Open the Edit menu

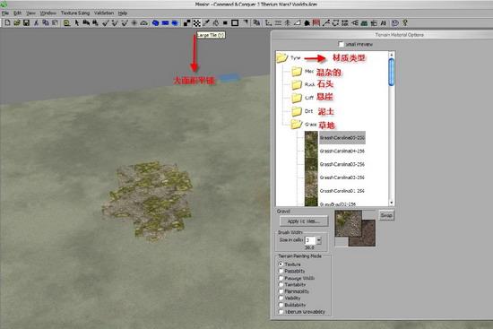click(x=17, y=13)
